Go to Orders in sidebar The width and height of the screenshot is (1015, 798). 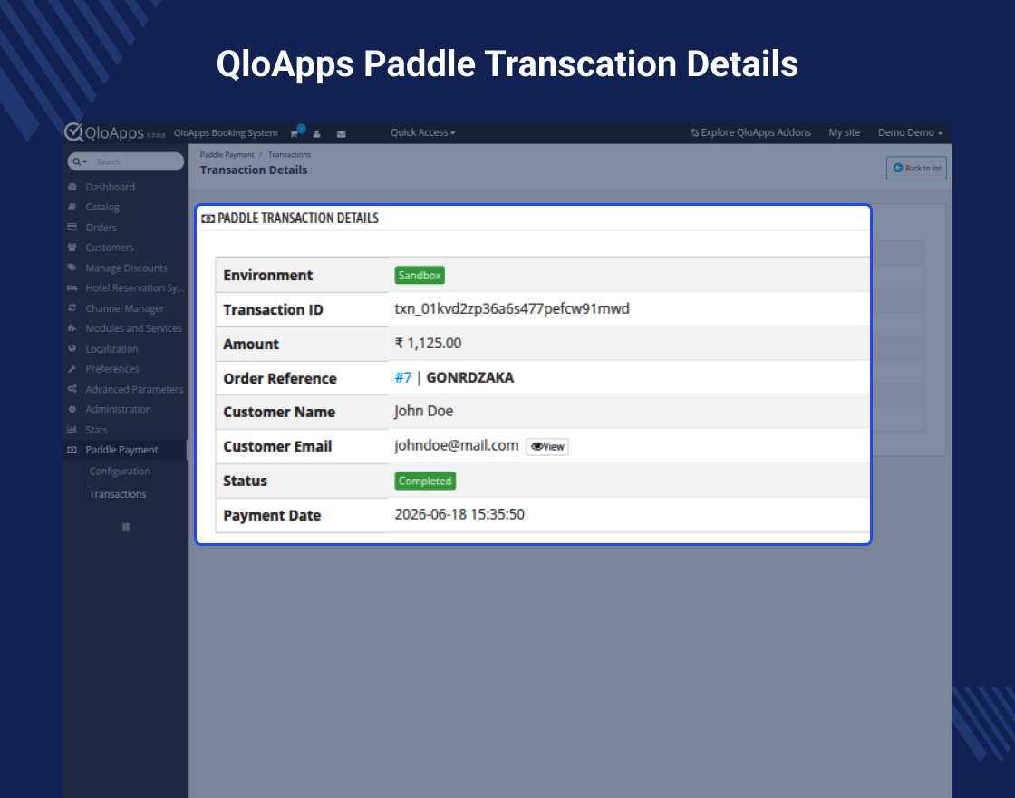[101, 228]
